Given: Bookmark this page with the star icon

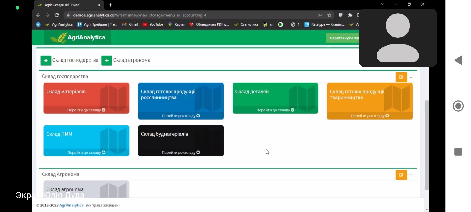Looking at the screenshot, I should point(329,15).
